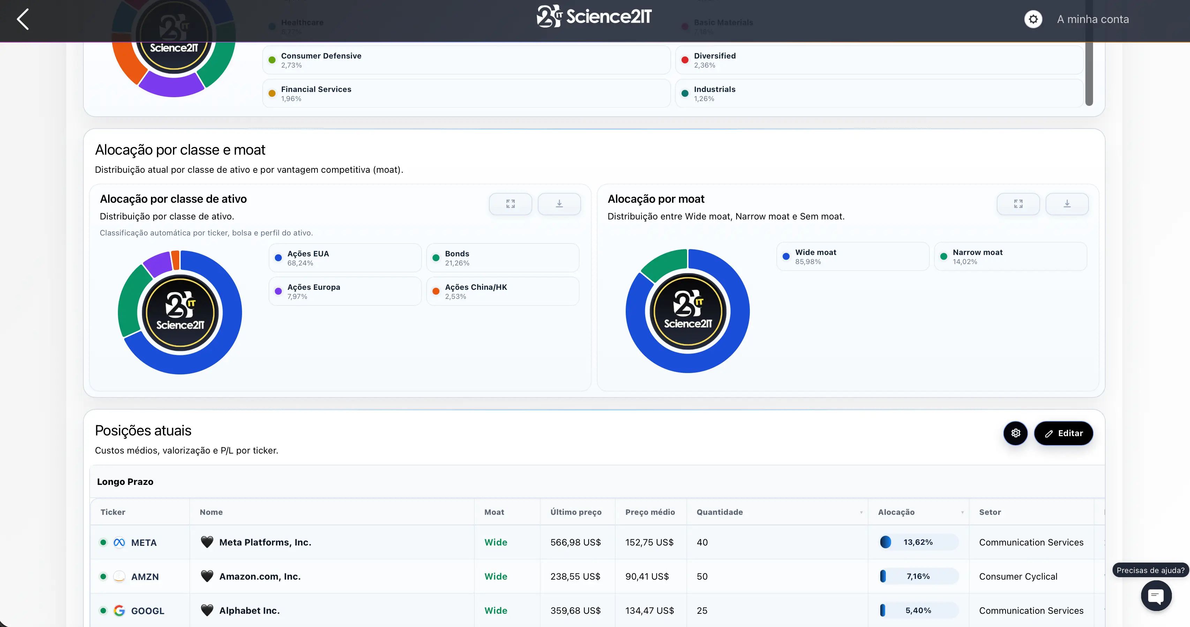Open A minha conta
Viewport: 1190px width, 627px height.
pos(1093,20)
